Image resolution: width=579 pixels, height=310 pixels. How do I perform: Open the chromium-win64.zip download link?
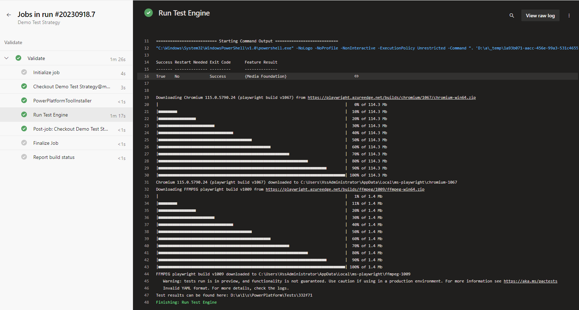392,97
